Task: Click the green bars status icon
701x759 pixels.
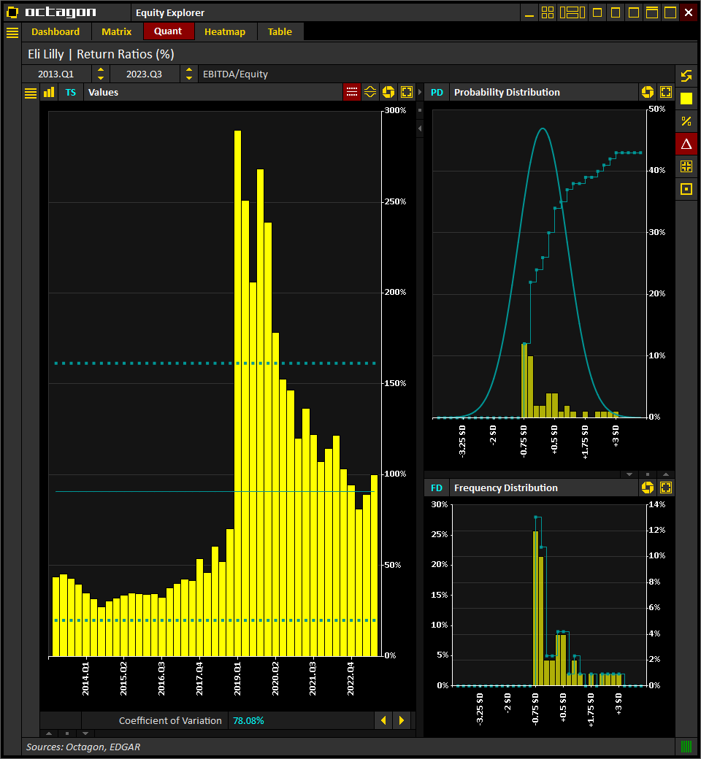Action: click(x=686, y=747)
